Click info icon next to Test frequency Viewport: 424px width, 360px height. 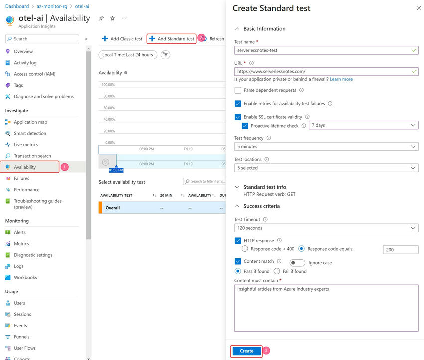[269, 138]
